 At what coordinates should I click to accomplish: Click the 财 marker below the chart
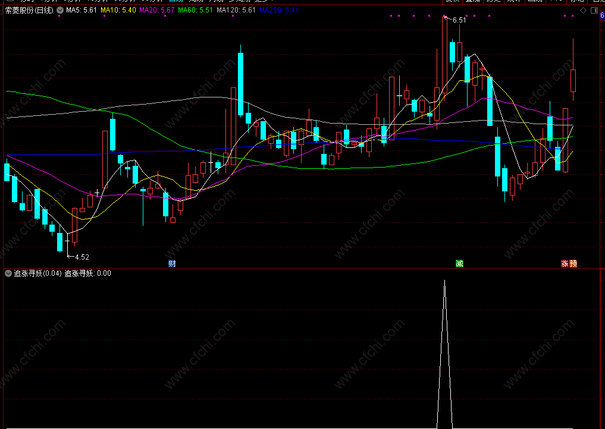tap(172, 264)
